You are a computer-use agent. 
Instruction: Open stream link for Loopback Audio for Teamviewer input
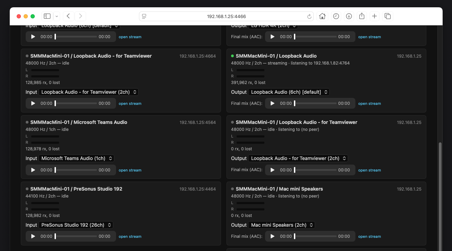pos(130,103)
